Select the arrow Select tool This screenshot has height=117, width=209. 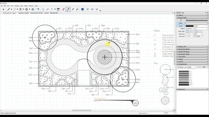tap(4, 9)
